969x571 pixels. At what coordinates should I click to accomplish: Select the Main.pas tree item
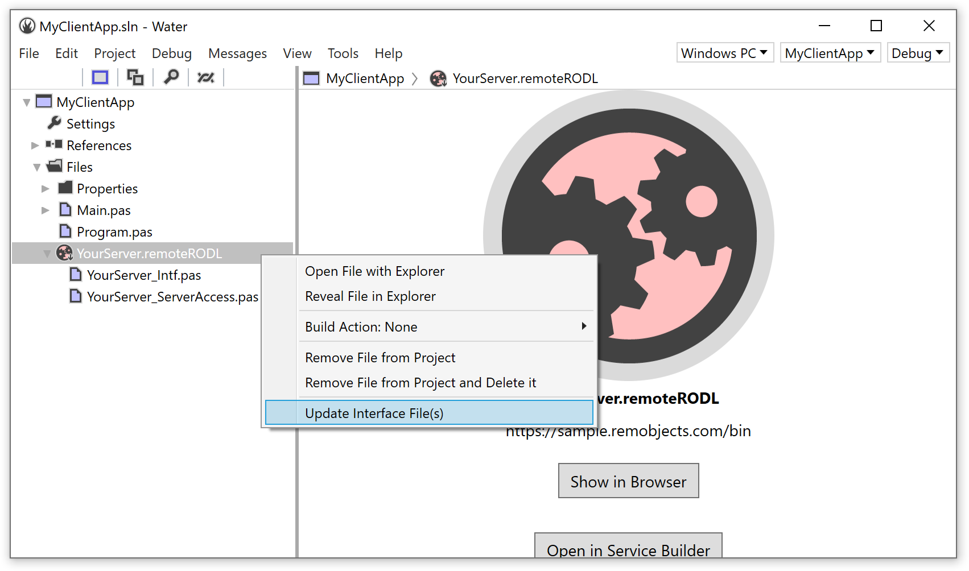point(104,210)
